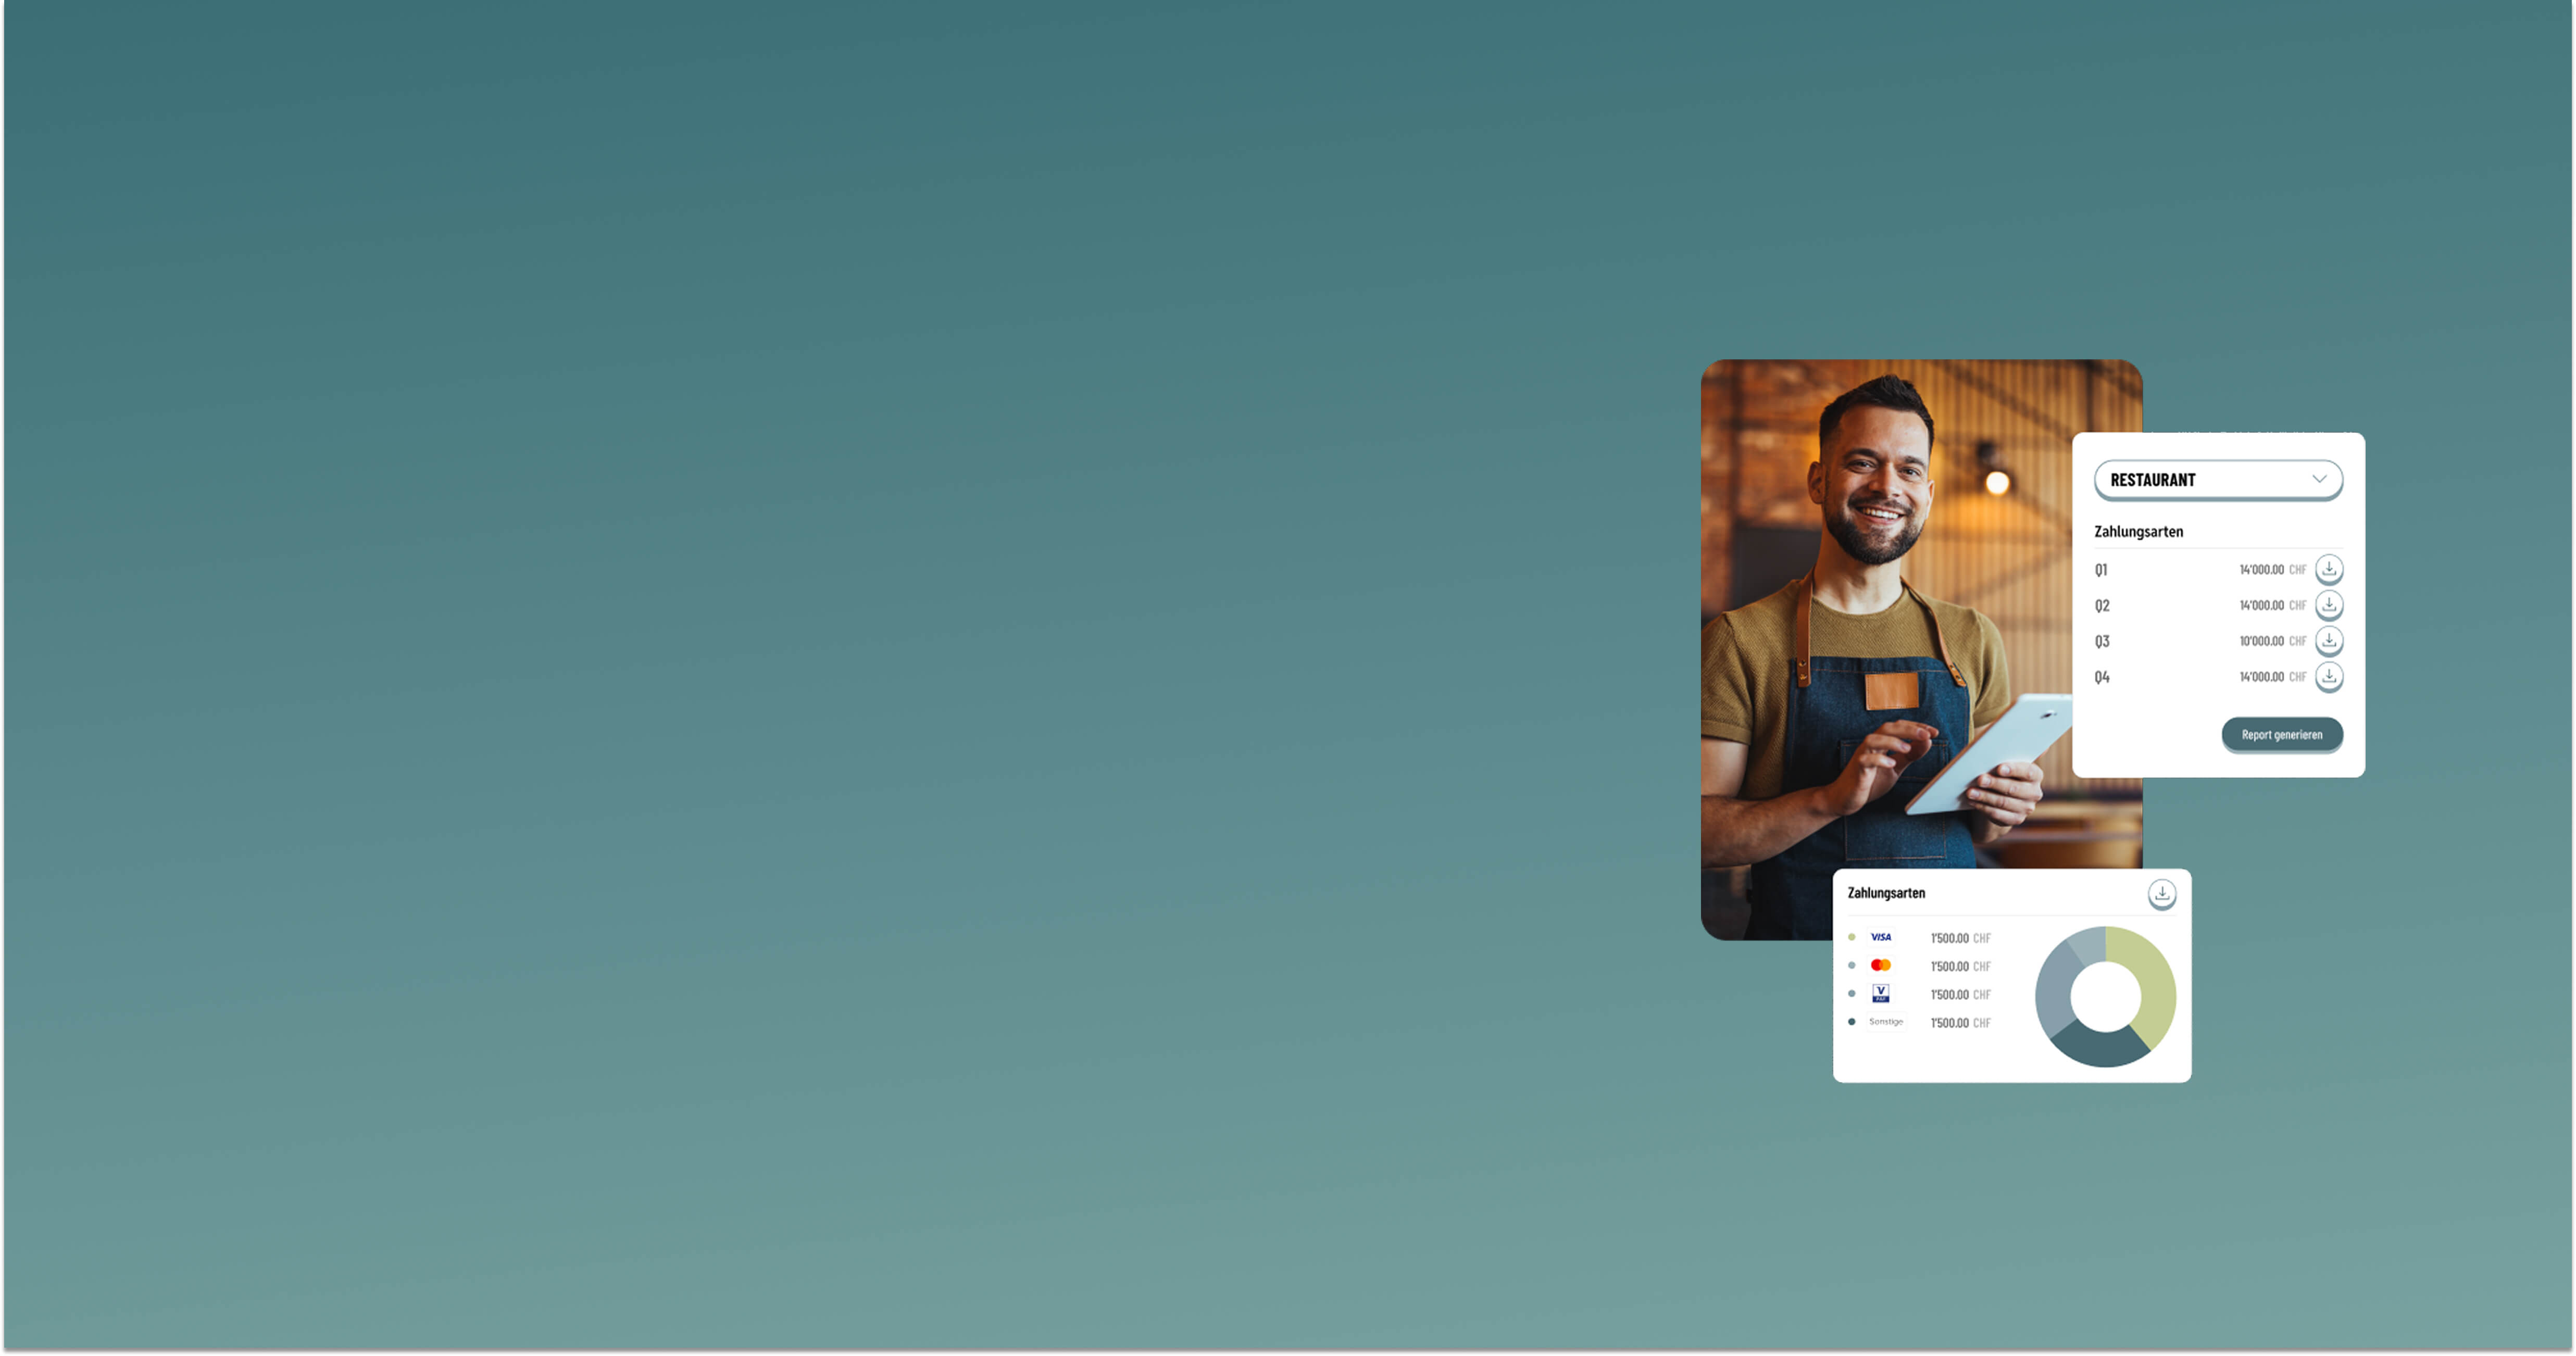This screenshot has width=2576, height=1356.
Task: Download the Zahlungsarten chart card
Action: (2162, 894)
